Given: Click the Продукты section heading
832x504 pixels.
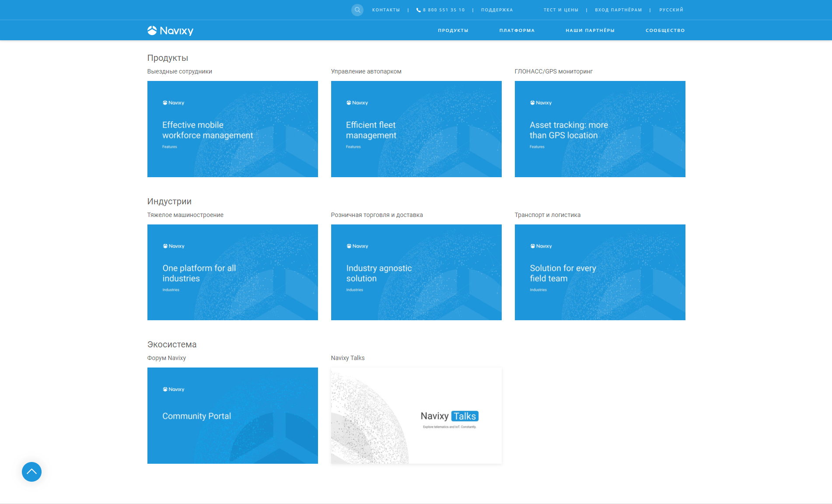Looking at the screenshot, I should click(x=168, y=58).
